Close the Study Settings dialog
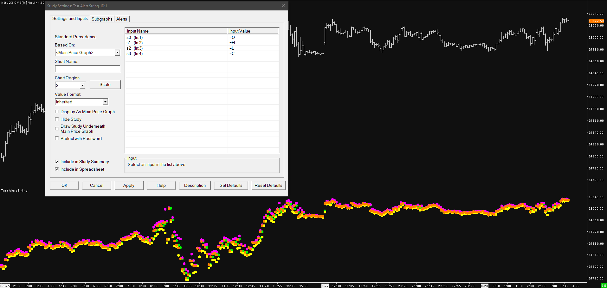The width and height of the screenshot is (607, 288). tap(283, 6)
